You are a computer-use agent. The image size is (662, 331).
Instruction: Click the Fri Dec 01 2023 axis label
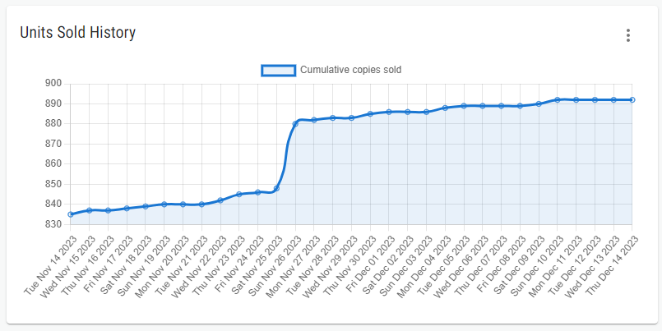pos(370,264)
